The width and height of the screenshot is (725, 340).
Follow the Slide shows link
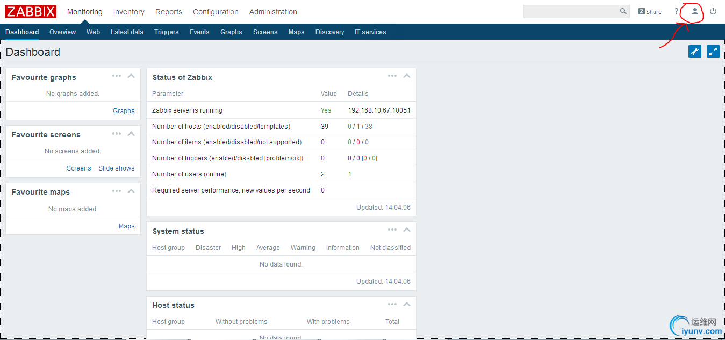pyautogui.click(x=117, y=168)
